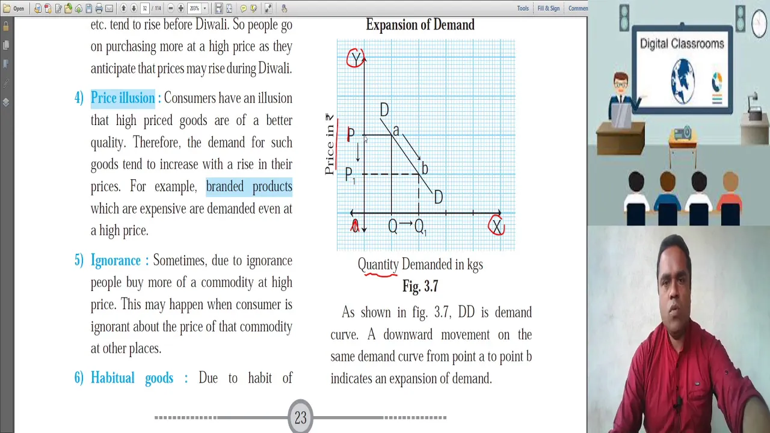
Task: Click the 'Expansion of Demand' title
Action: pos(420,25)
